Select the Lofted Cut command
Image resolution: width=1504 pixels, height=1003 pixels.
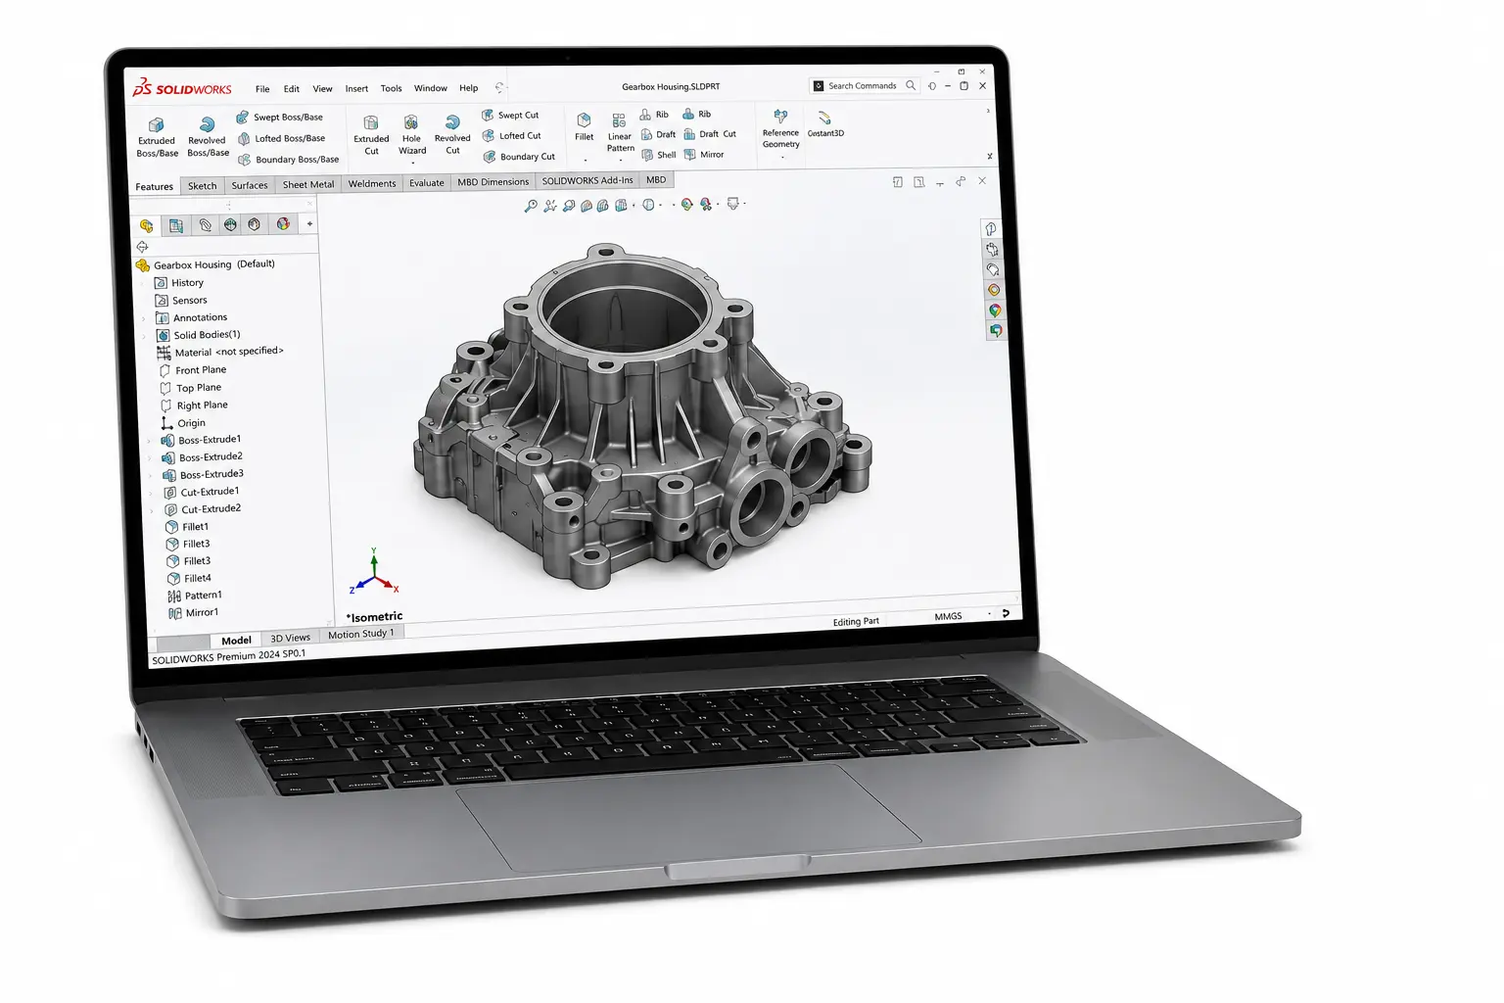511,135
